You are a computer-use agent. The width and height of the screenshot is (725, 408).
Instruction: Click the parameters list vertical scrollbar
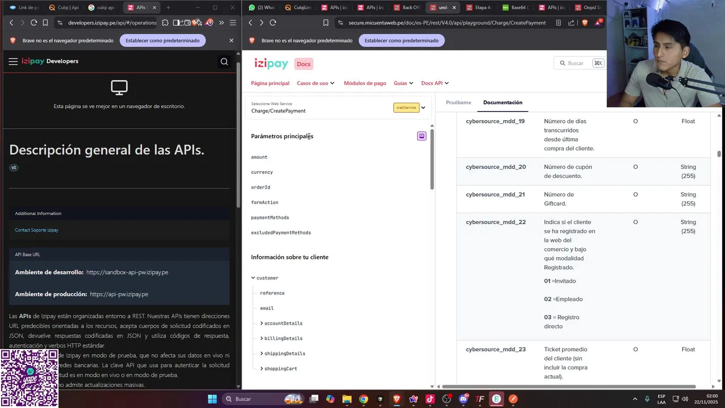(432, 159)
